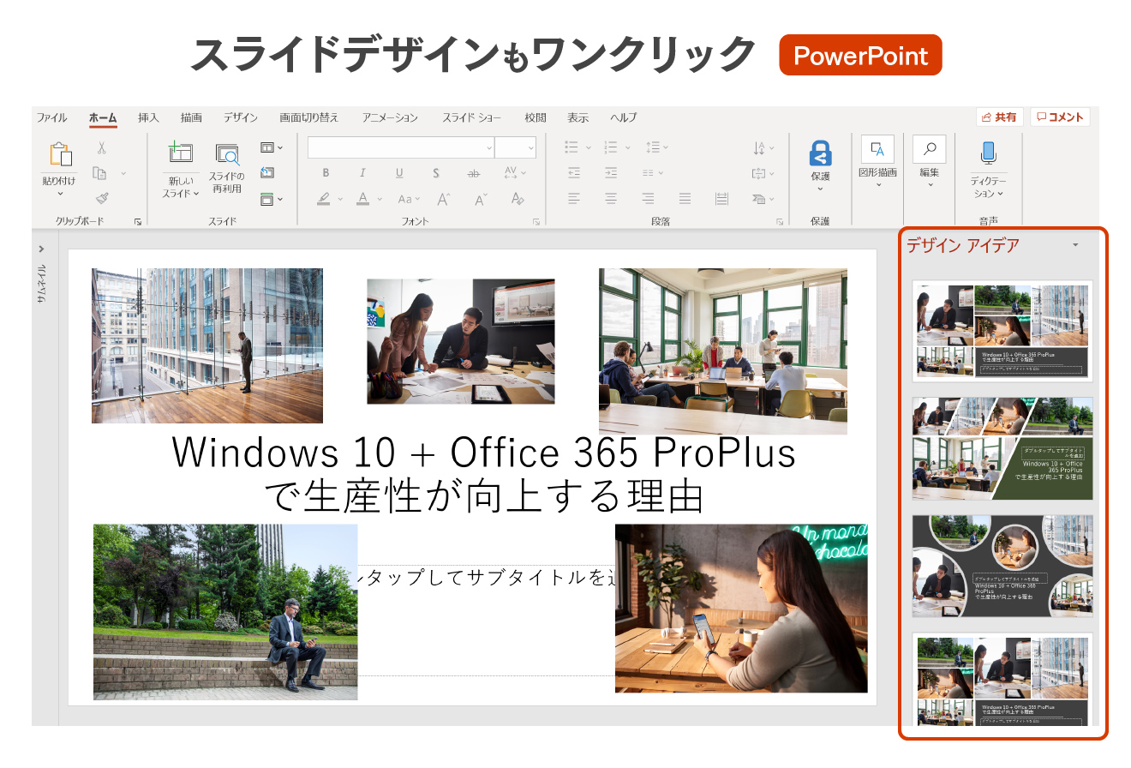Viewport: 1131px width, 768px height.
Task: Switch to the Animations (アニメーション) tab
Action: pos(390,117)
